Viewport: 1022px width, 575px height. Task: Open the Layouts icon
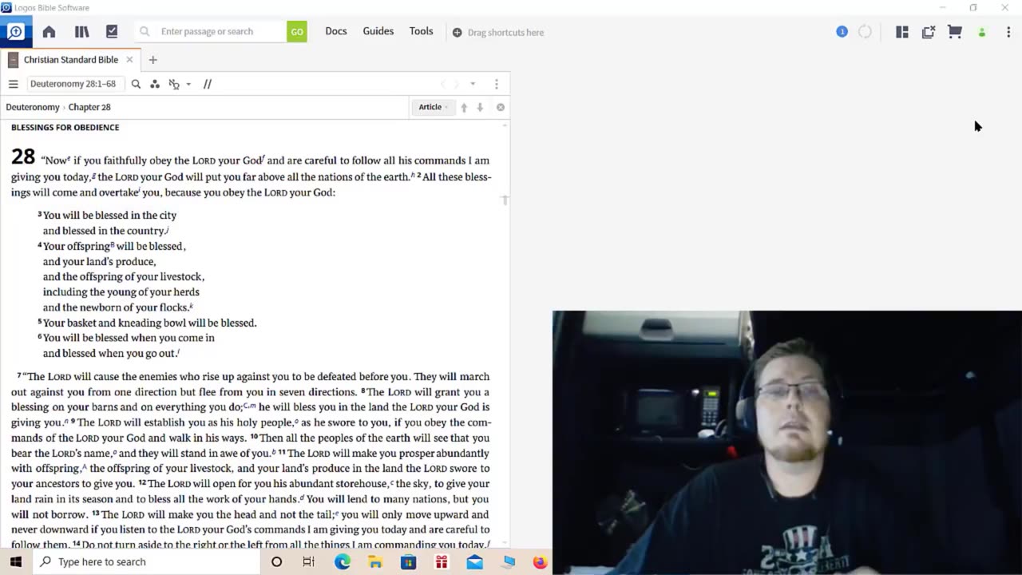click(902, 32)
